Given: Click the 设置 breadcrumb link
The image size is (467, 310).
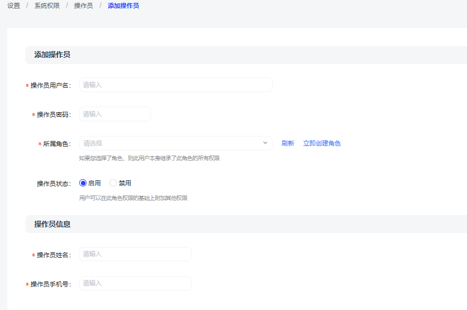Looking at the screenshot, I should click(13, 6).
